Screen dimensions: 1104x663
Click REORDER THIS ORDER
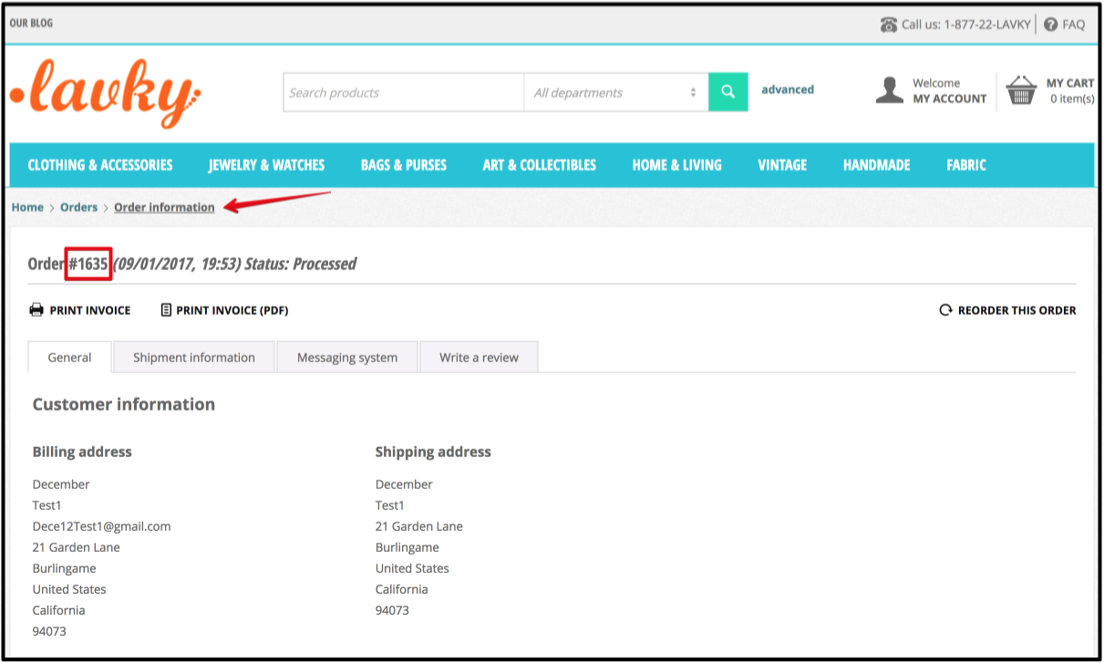1015,310
